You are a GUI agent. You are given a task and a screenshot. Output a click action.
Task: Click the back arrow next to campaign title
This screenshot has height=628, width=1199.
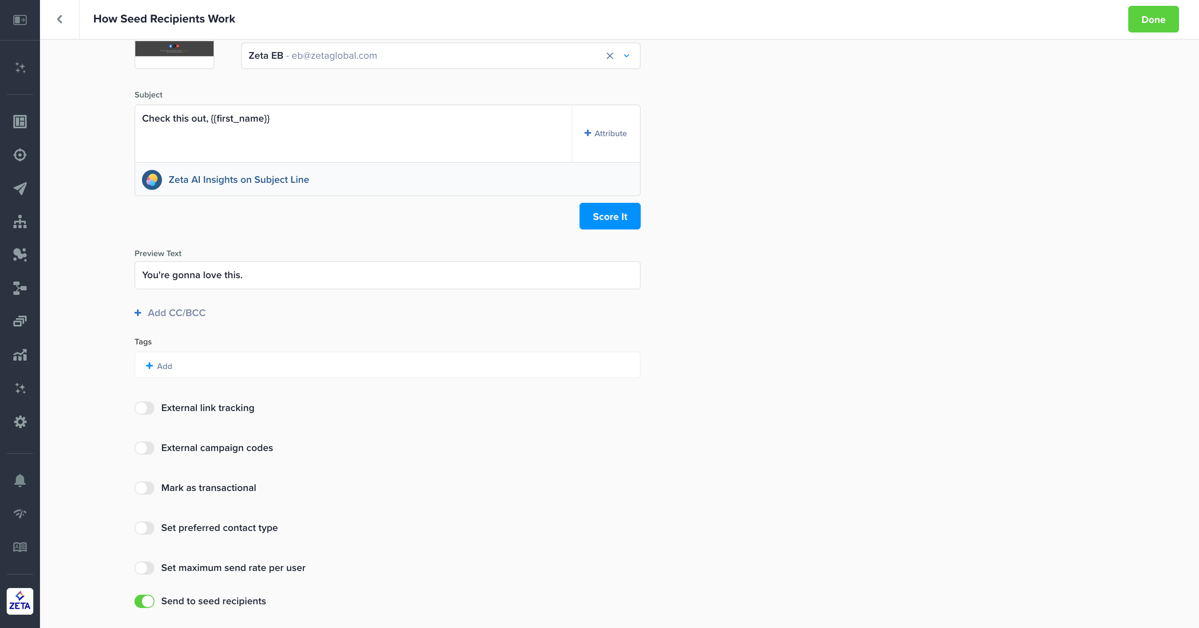coord(60,19)
